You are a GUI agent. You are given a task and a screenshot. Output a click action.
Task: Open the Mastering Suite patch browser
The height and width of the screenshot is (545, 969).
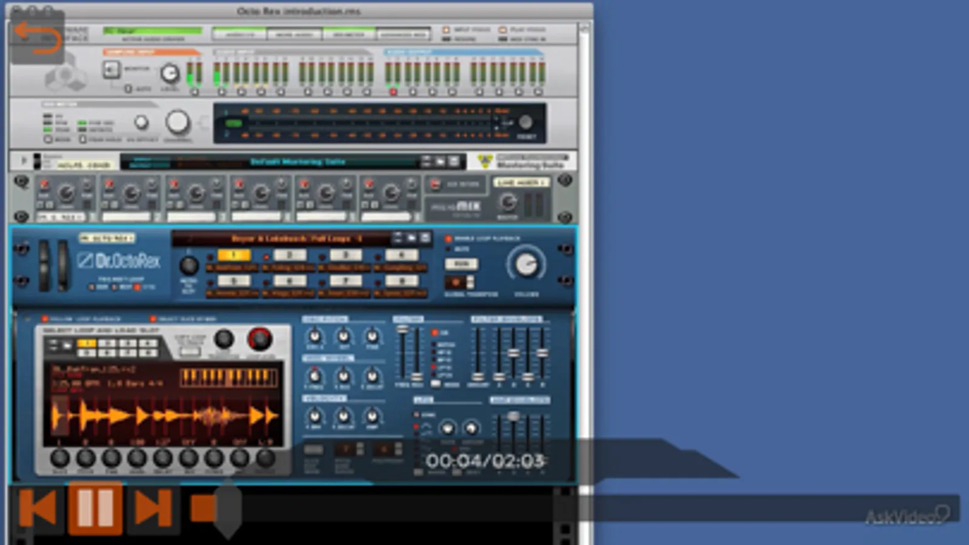pyautogui.click(x=440, y=161)
